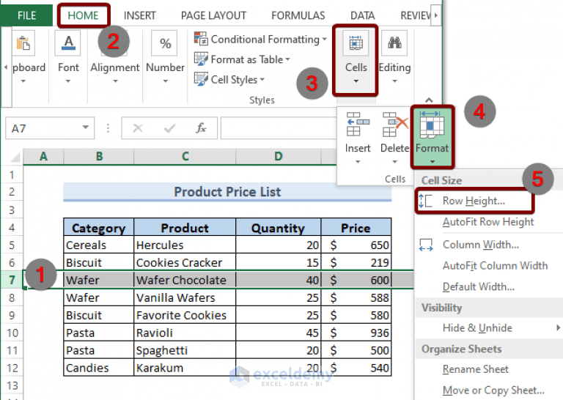Click inside the formula bar input

pos(279,128)
